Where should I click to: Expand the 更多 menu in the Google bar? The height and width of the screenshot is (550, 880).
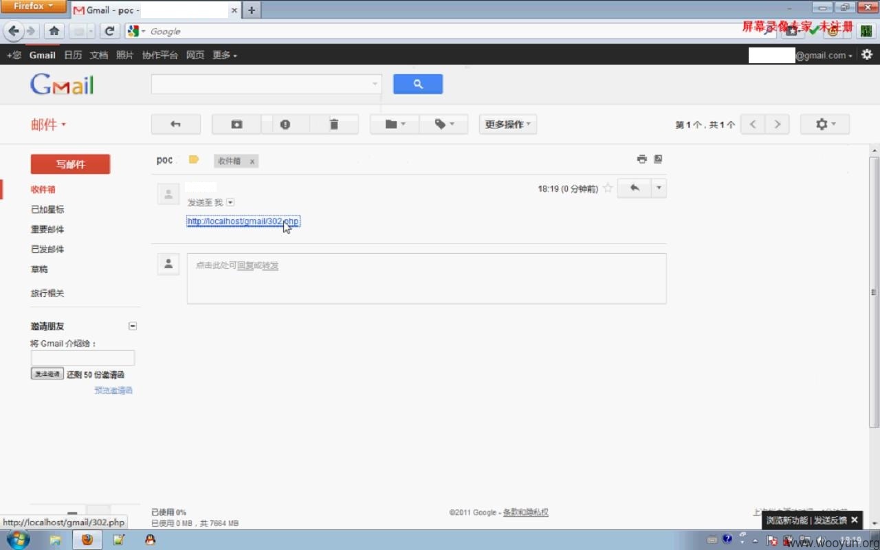point(225,55)
